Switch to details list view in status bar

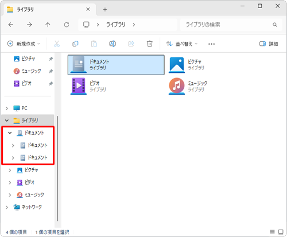(272, 232)
